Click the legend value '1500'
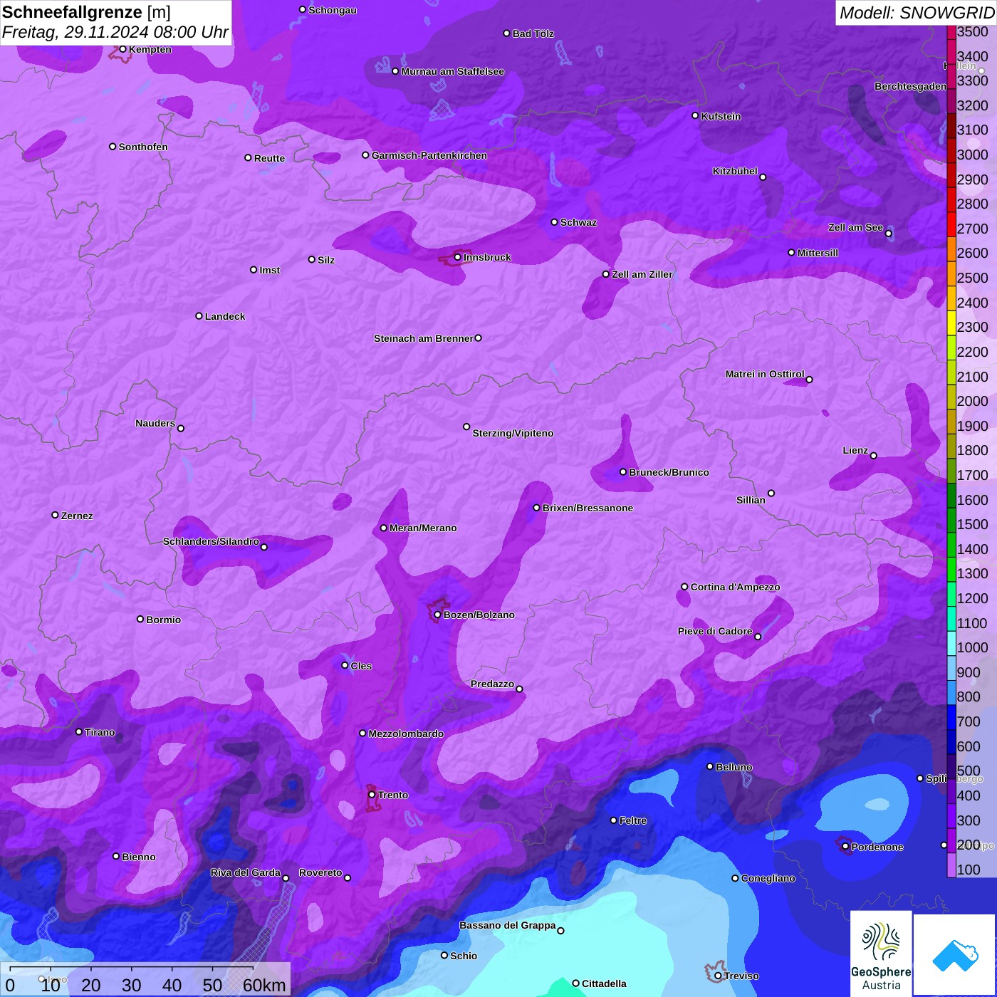 pyautogui.click(x=973, y=524)
